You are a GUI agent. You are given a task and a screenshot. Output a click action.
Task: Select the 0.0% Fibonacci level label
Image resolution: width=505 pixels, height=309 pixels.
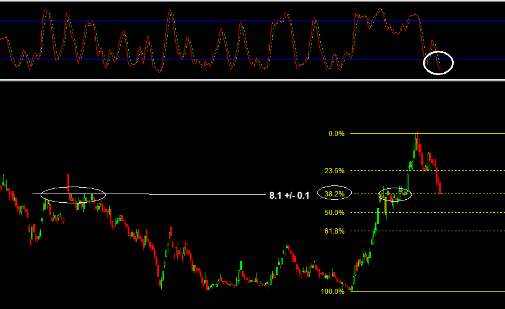click(x=336, y=134)
